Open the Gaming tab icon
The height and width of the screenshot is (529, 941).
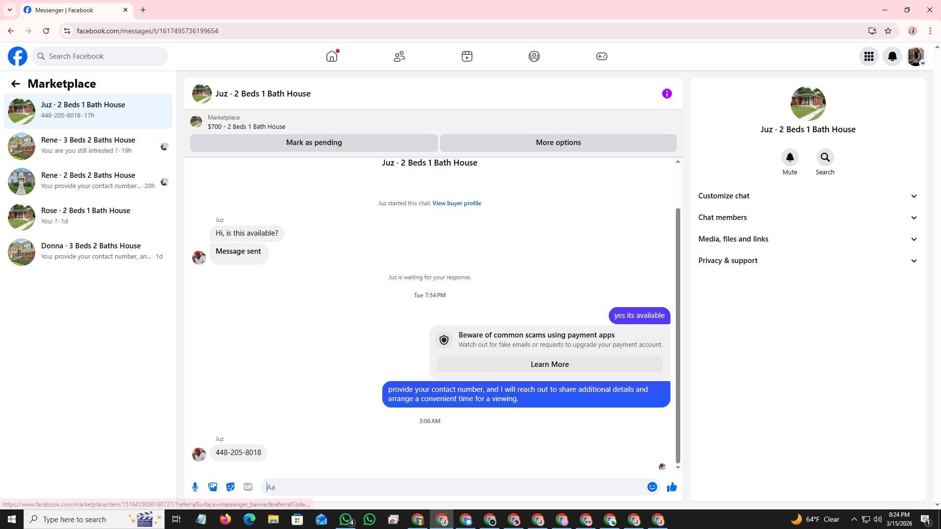(x=602, y=56)
